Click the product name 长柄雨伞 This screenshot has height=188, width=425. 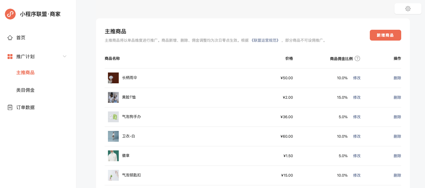pyautogui.click(x=130, y=78)
